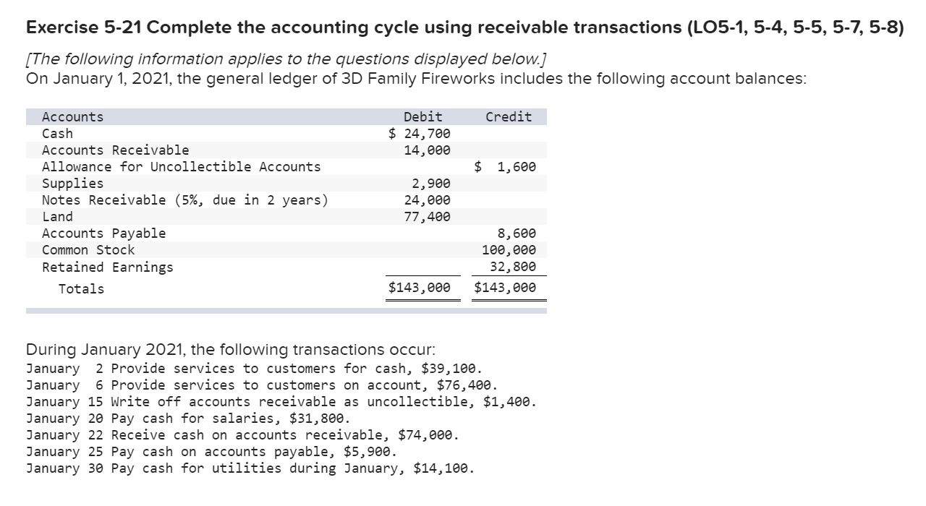
Task: Click the $24,700 cash debit amount
Action: [x=420, y=134]
